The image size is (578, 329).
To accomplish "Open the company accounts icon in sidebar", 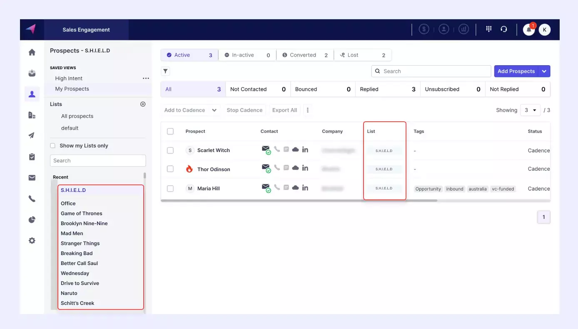I will [x=32, y=115].
